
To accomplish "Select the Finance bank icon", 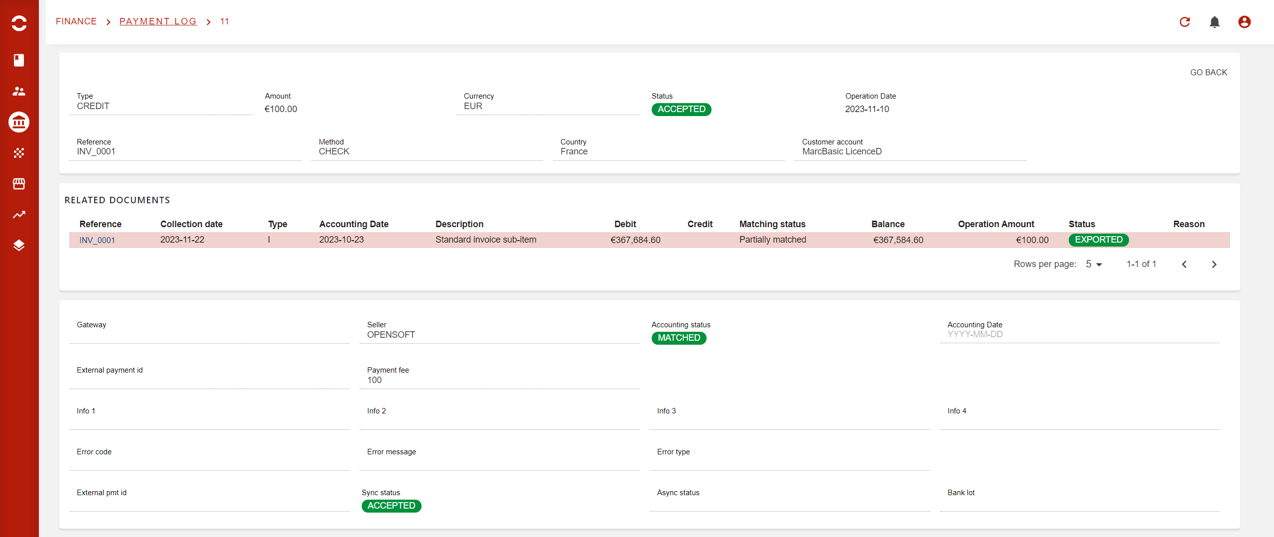I will (x=19, y=122).
